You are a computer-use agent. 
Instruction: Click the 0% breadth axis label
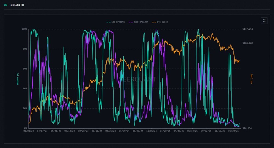click(x=25, y=128)
